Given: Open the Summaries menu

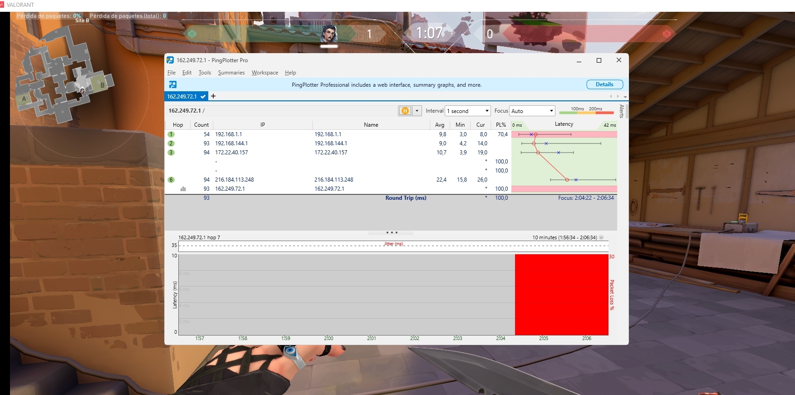Looking at the screenshot, I should click(231, 73).
